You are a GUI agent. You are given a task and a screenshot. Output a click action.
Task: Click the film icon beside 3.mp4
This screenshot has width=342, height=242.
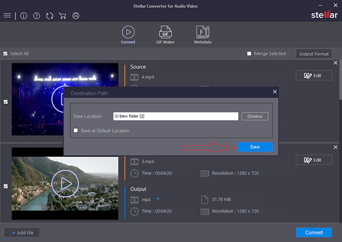point(135,161)
